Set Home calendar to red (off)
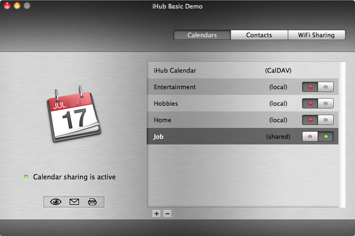This screenshot has height=236, width=355. click(310, 120)
